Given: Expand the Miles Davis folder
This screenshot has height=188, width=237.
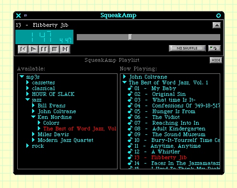Looking at the screenshot, I should click(x=33, y=134).
